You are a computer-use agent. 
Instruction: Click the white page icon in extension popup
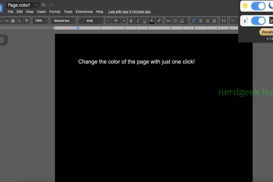coord(245,21)
